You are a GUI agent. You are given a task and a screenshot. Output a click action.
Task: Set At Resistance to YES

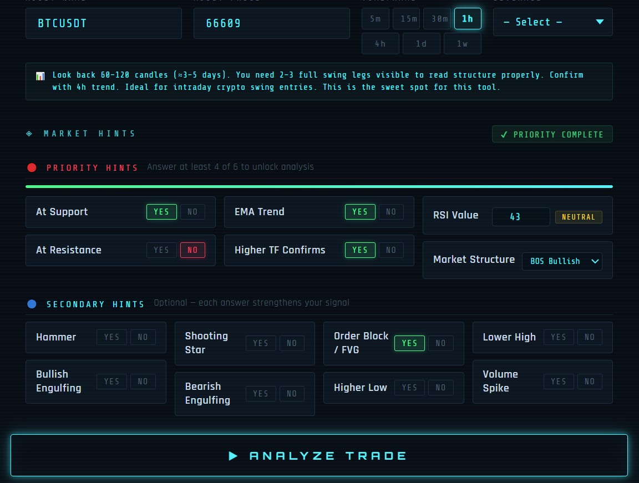click(161, 250)
